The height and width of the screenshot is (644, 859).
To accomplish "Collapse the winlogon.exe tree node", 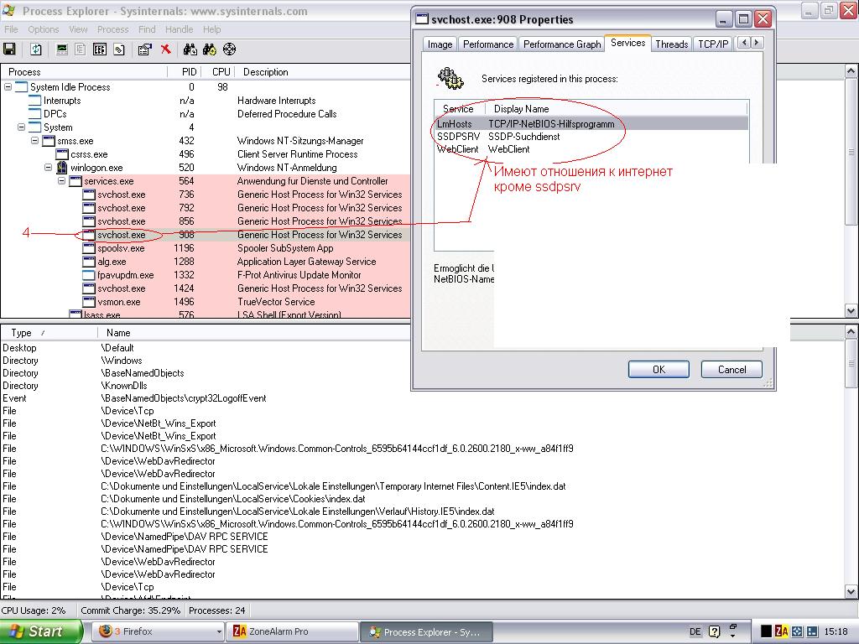I will (x=48, y=168).
